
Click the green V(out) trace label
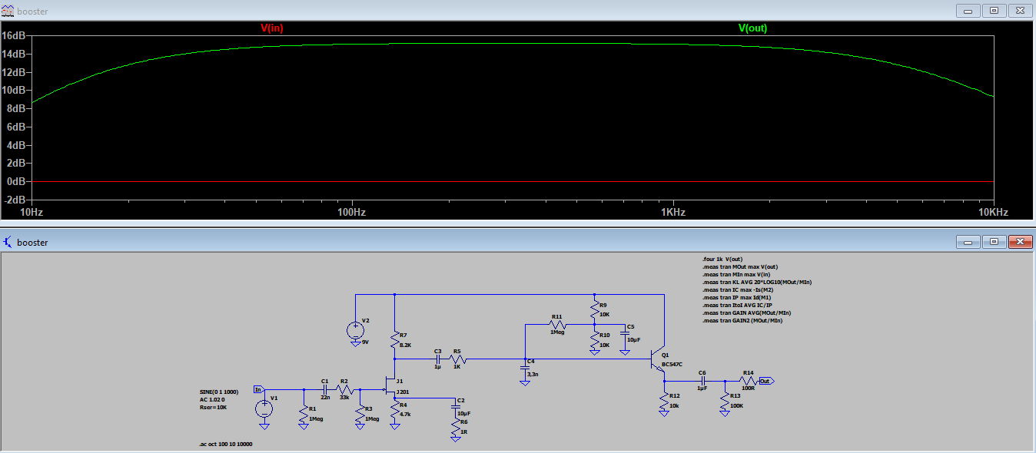pyautogui.click(x=752, y=28)
